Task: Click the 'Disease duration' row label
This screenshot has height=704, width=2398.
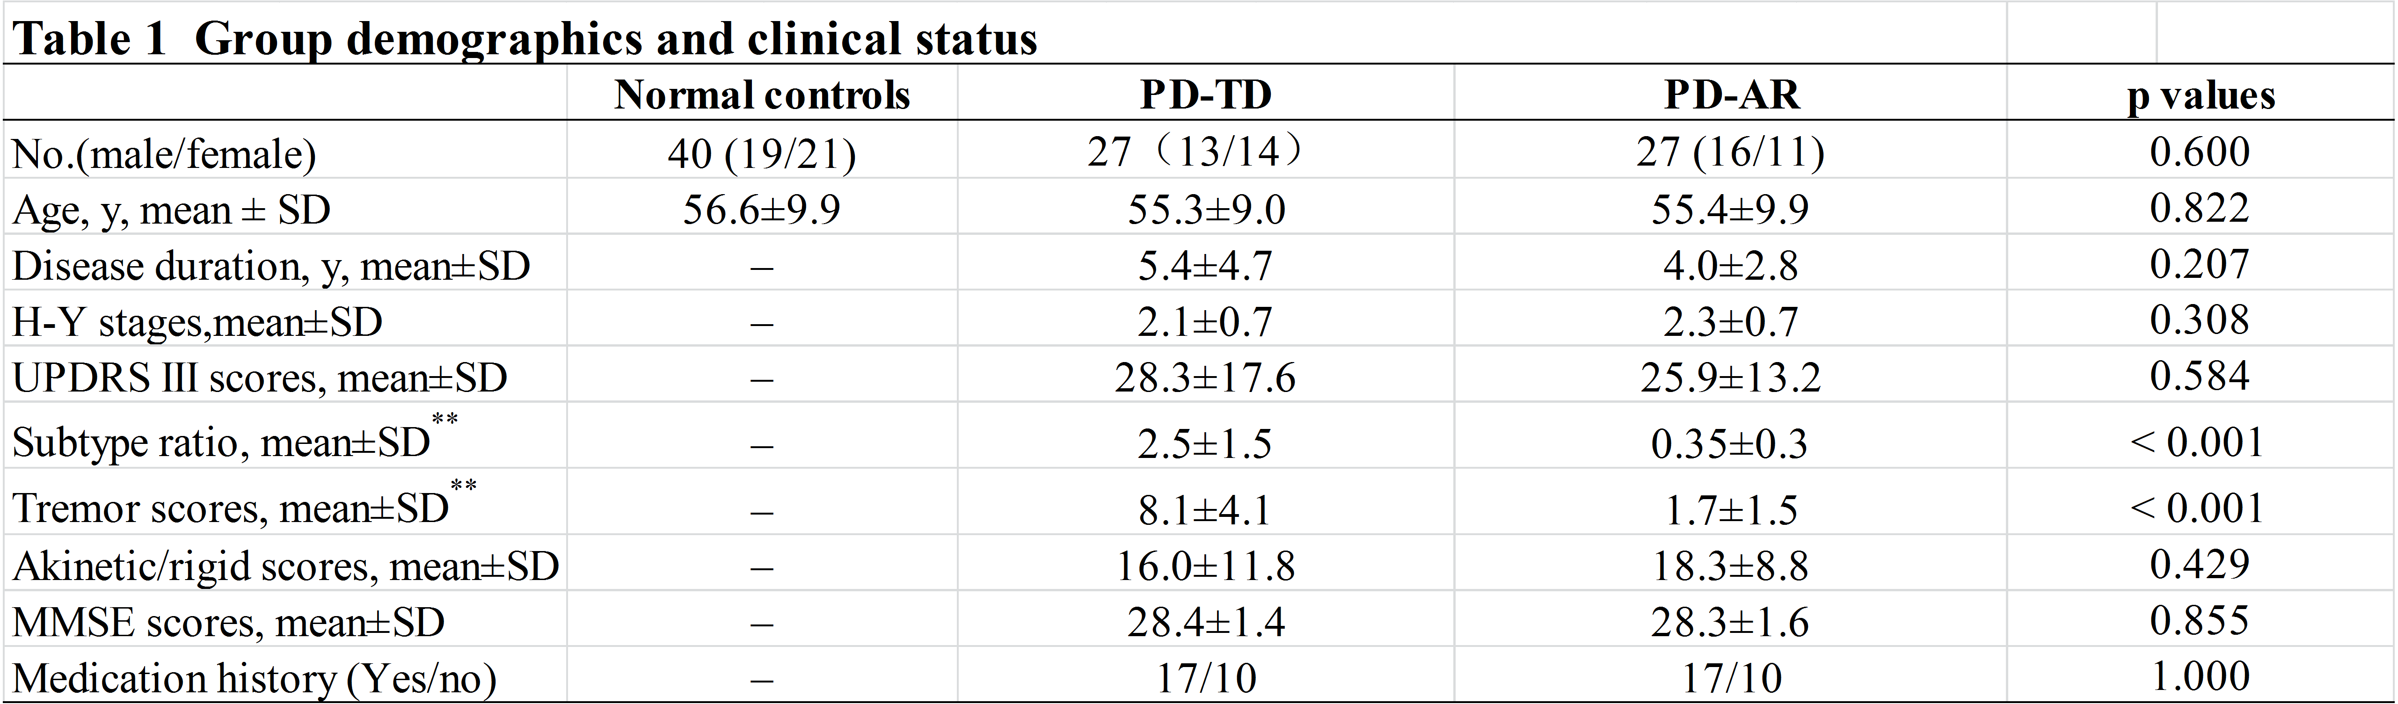Action: tap(271, 266)
